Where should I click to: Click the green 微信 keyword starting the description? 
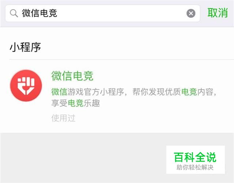(59, 92)
